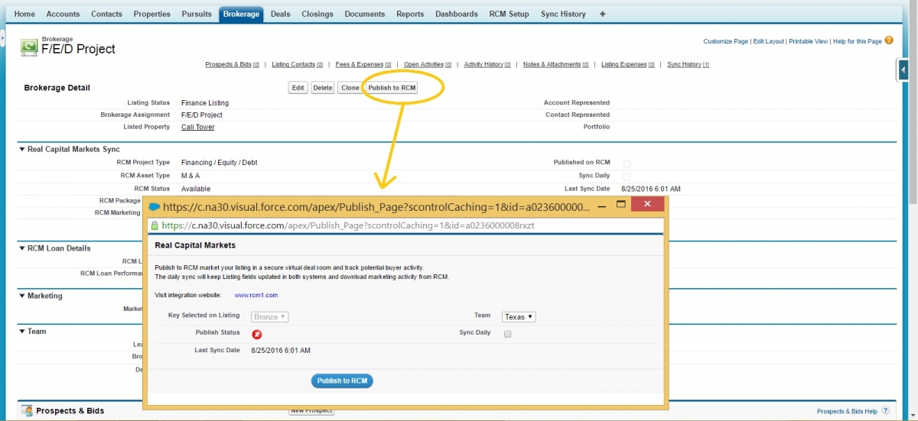
Task: Open the Cali Tower property link
Action: point(198,127)
